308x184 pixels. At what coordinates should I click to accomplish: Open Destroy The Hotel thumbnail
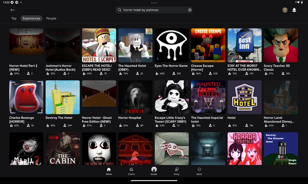coord(63,97)
